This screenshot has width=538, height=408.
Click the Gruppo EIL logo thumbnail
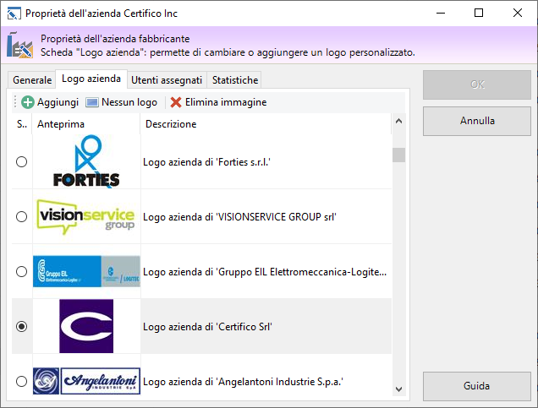point(86,271)
